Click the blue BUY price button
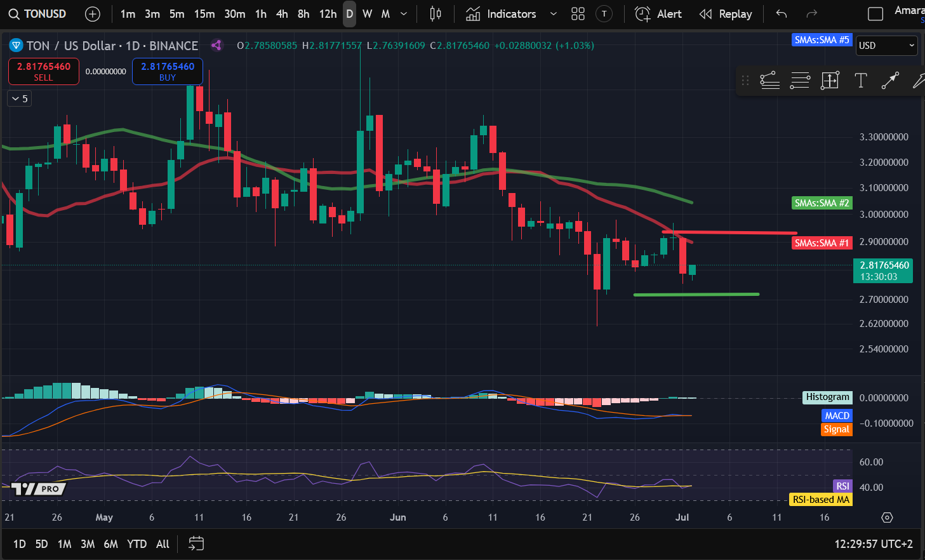Image resolution: width=925 pixels, height=560 pixels. click(x=168, y=71)
